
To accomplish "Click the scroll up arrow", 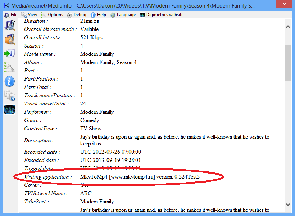I will point(288,27).
